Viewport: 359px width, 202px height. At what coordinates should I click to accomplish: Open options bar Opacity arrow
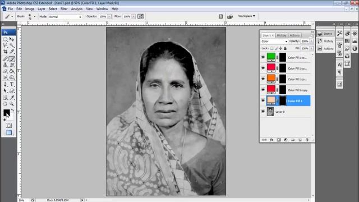point(109,16)
